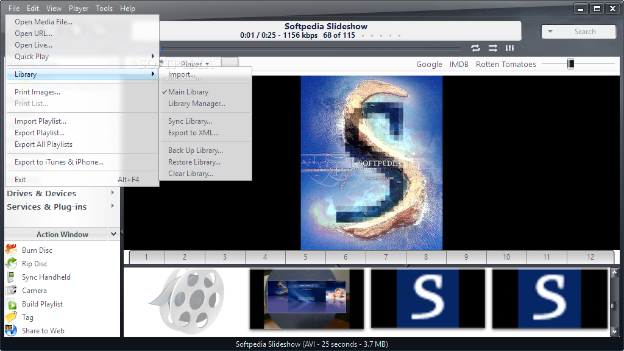Select the film reel thumbnail
The height and width of the screenshot is (351, 624).
[186, 300]
